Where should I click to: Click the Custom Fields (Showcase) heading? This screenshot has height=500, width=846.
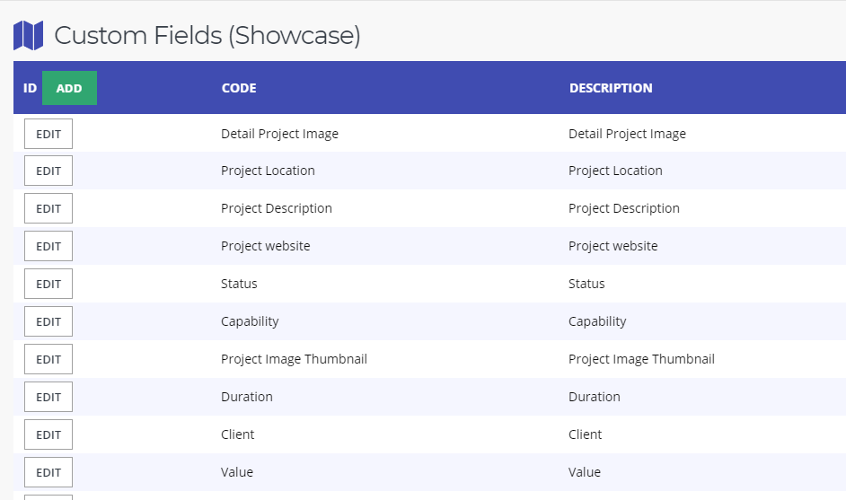point(207,36)
